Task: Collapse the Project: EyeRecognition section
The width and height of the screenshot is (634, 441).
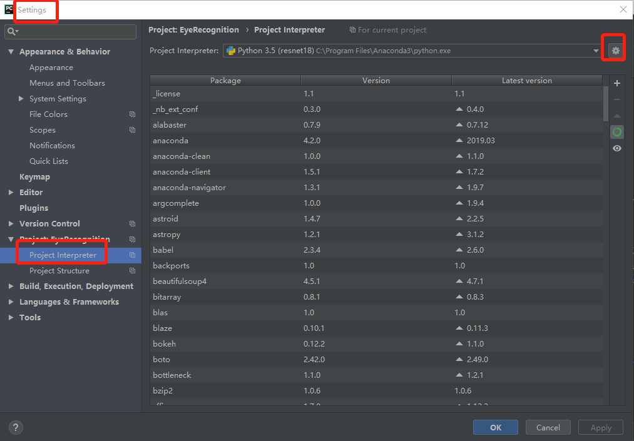Action: pyautogui.click(x=11, y=240)
